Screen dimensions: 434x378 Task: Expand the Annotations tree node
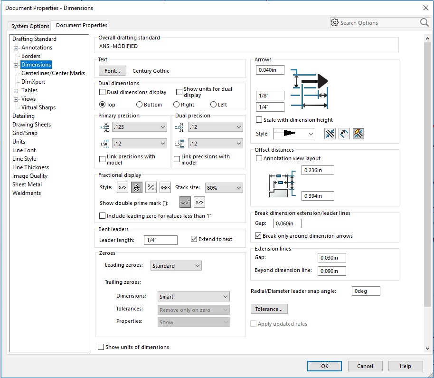point(16,48)
